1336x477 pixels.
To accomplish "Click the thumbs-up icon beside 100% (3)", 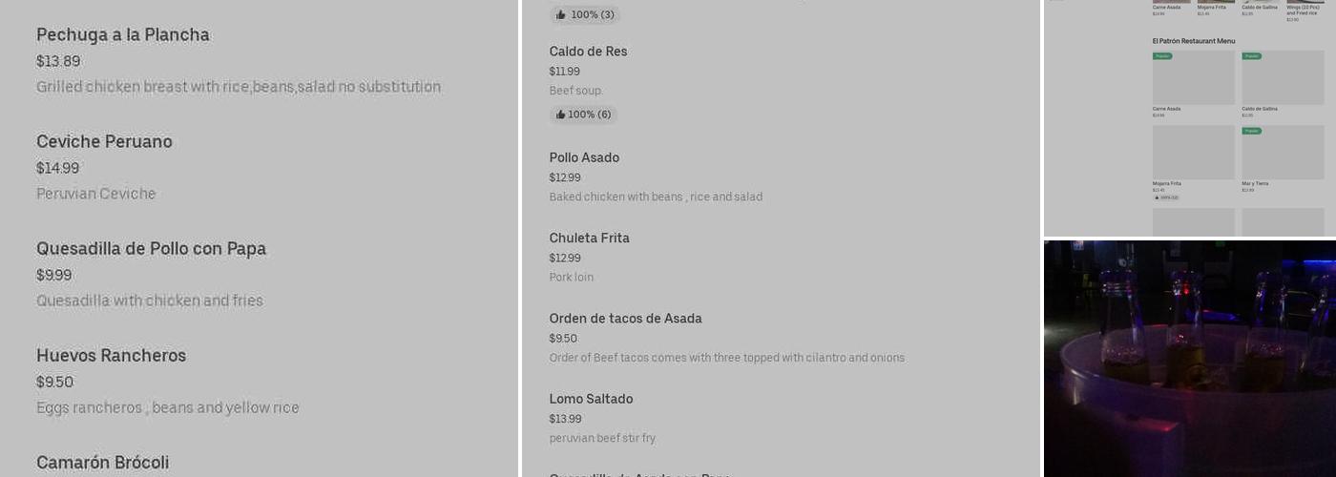I will click(561, 15).
